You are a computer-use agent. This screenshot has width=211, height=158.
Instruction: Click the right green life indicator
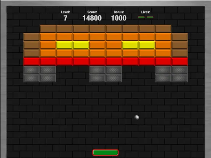pyautogui.click(x=150, y=17)
